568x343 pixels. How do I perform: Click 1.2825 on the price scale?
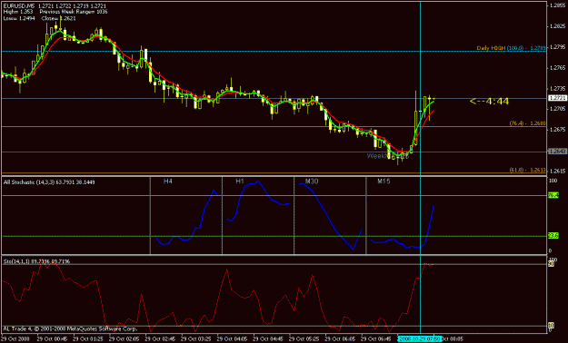[x=559, y=26]
